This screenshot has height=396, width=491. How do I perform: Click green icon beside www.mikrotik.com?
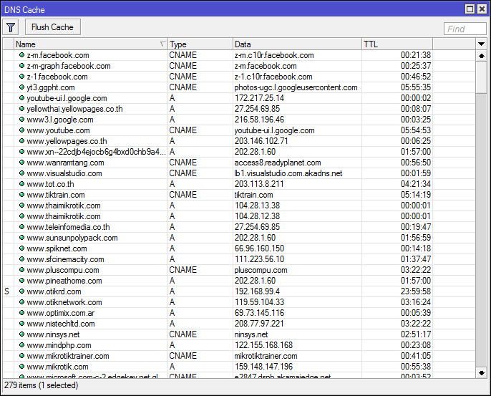click(x=21, y=367)
